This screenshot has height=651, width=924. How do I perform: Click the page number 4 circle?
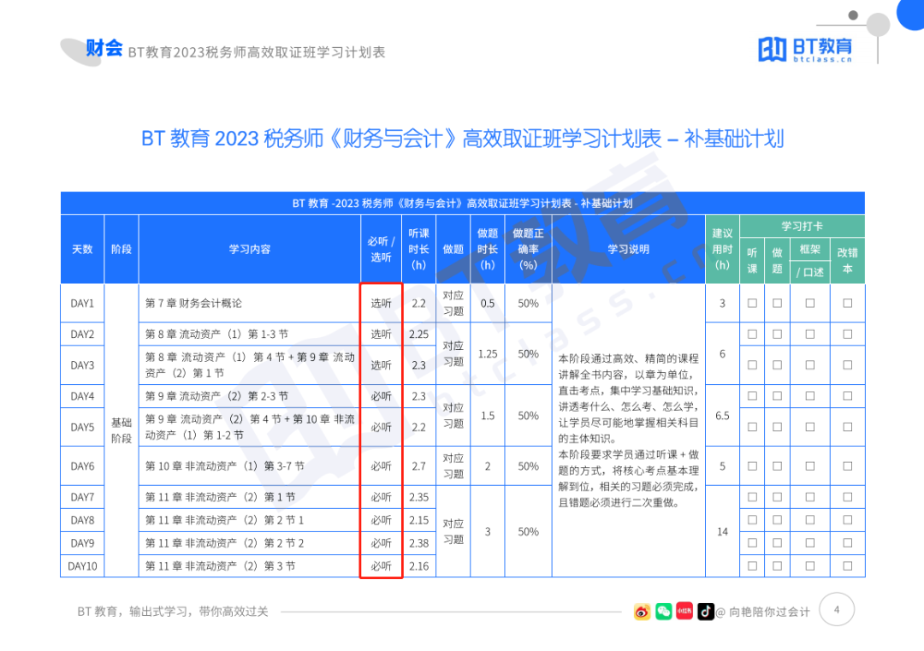[x=837, y=609]
